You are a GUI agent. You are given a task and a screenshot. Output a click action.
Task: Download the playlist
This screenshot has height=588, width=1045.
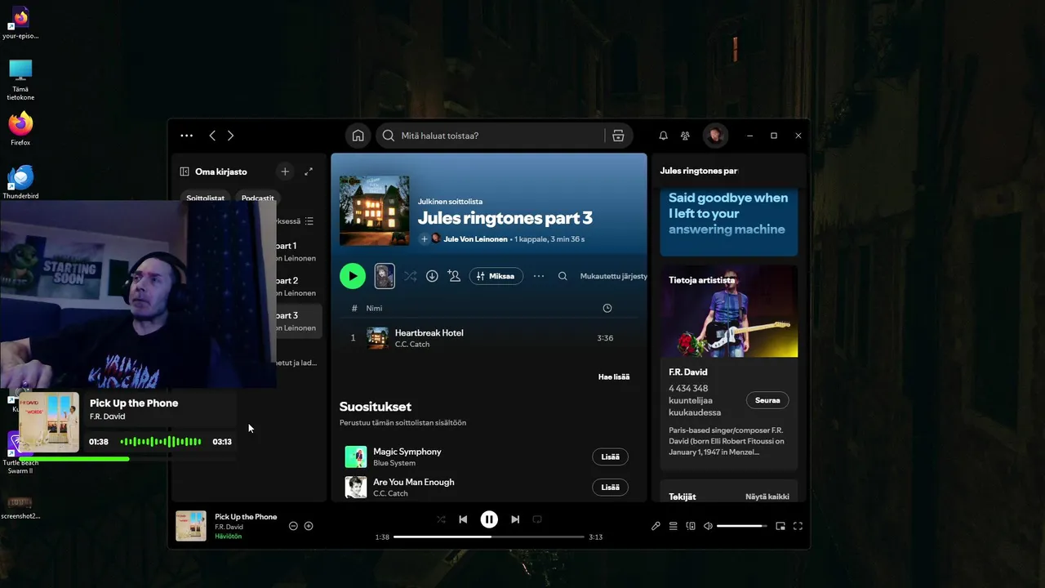click(432, 276)
